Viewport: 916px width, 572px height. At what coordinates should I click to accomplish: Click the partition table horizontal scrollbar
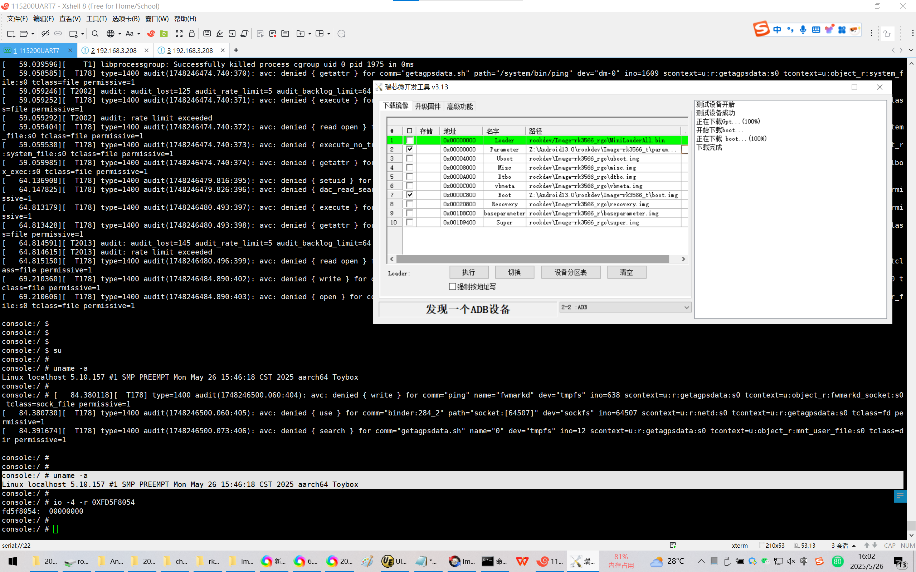tap(532, 259)
